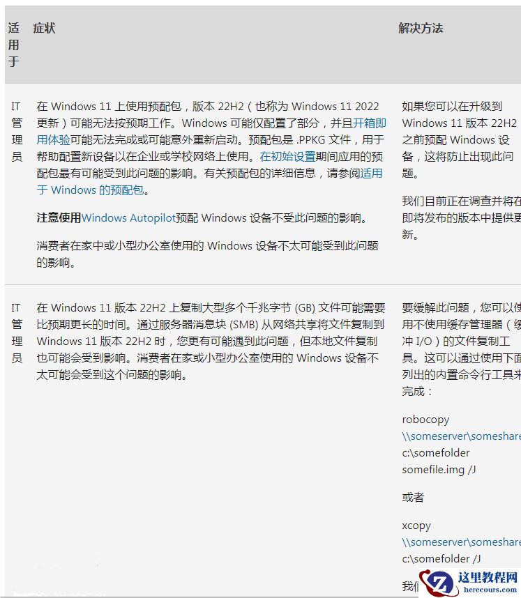
Task: Click the text 注意使用
Action: 59,218
